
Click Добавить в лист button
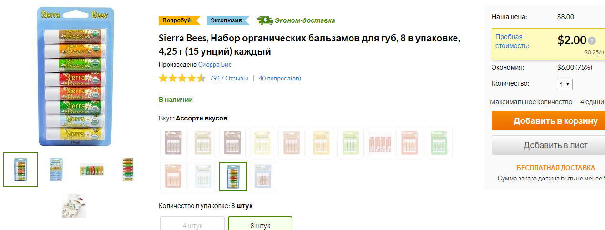(548, 145)
